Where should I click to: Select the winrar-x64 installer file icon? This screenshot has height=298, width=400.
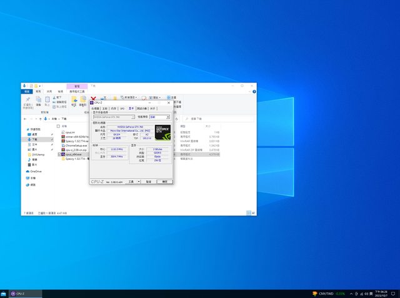63,137
